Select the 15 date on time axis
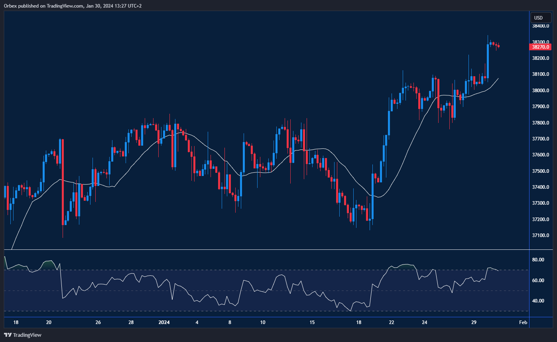The image size is (557, 342). click(x=312, y=322)
